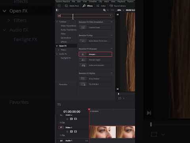The image size is (190, 143).
Task: Collapse the Resolve FX Key group
Action: [112, 35]
